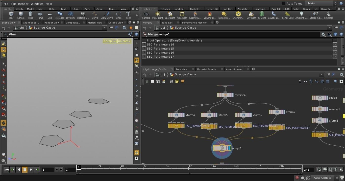Select the Metaball shelf tool
345x181 pixels.
tap(60, 15)
